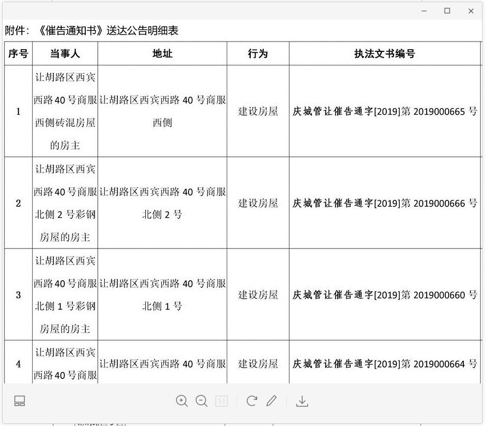
Task: Show the thumbnail gallery view
Action: point(20,401)
